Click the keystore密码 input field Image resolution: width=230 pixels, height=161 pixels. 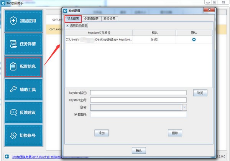[x=138, y=100]
